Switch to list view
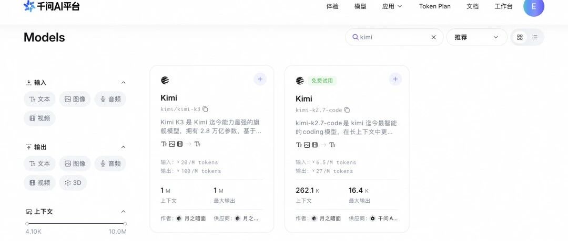 click(x=535, y=37)
